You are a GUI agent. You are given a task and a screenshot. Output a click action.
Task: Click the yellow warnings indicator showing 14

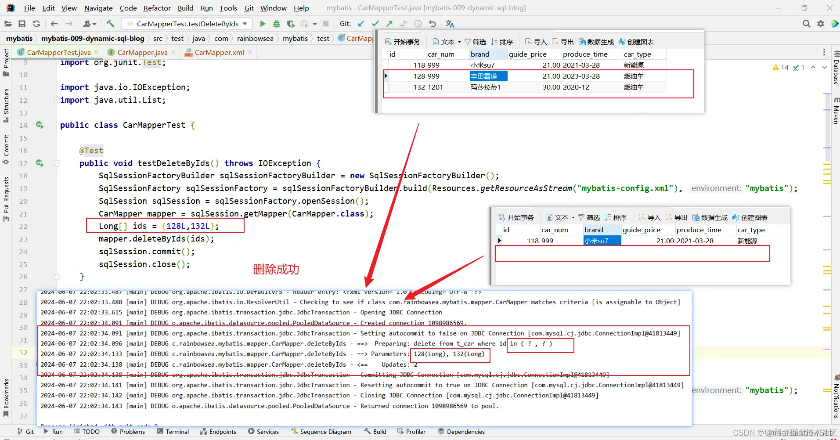[x=781, y=67]
